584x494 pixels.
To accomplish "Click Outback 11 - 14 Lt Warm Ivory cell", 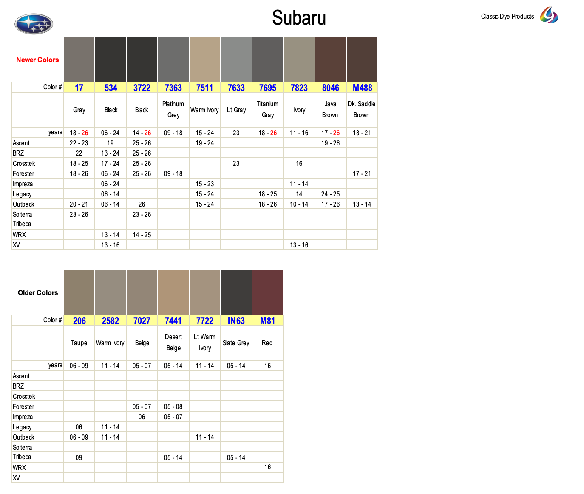I will point(205,437).
